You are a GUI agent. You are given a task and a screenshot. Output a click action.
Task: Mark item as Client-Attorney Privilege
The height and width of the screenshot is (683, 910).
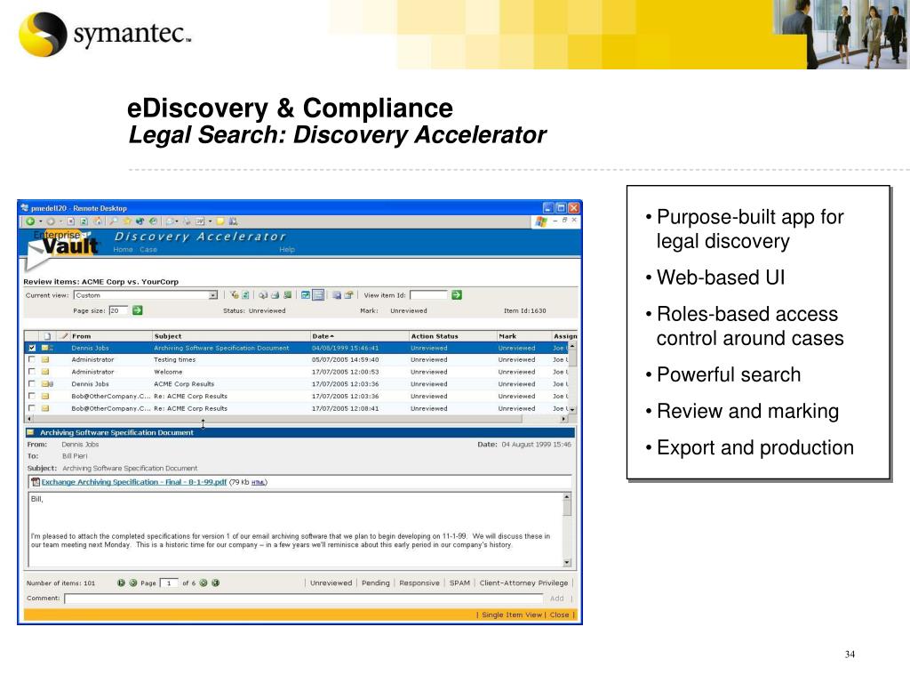coord(523,583)
